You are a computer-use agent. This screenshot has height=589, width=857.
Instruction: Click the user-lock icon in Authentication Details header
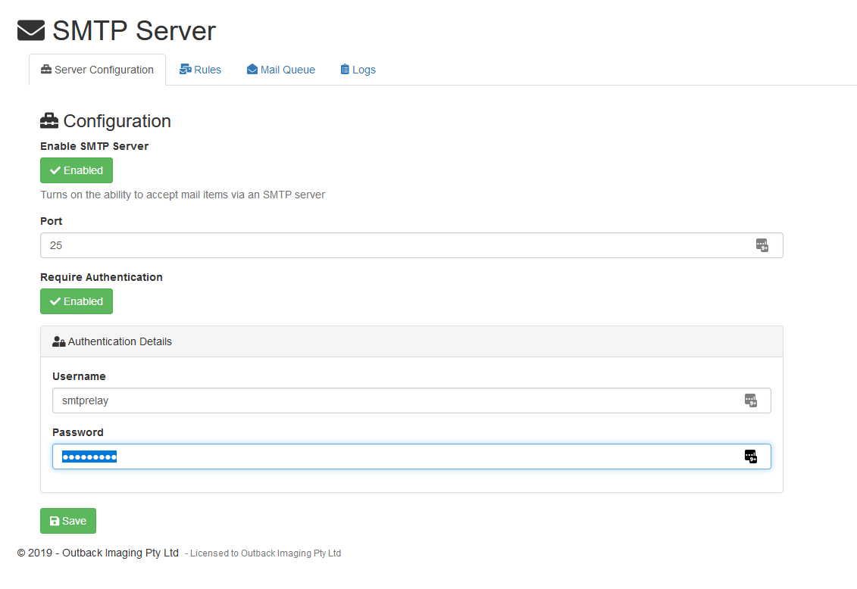tap(59, 342)
